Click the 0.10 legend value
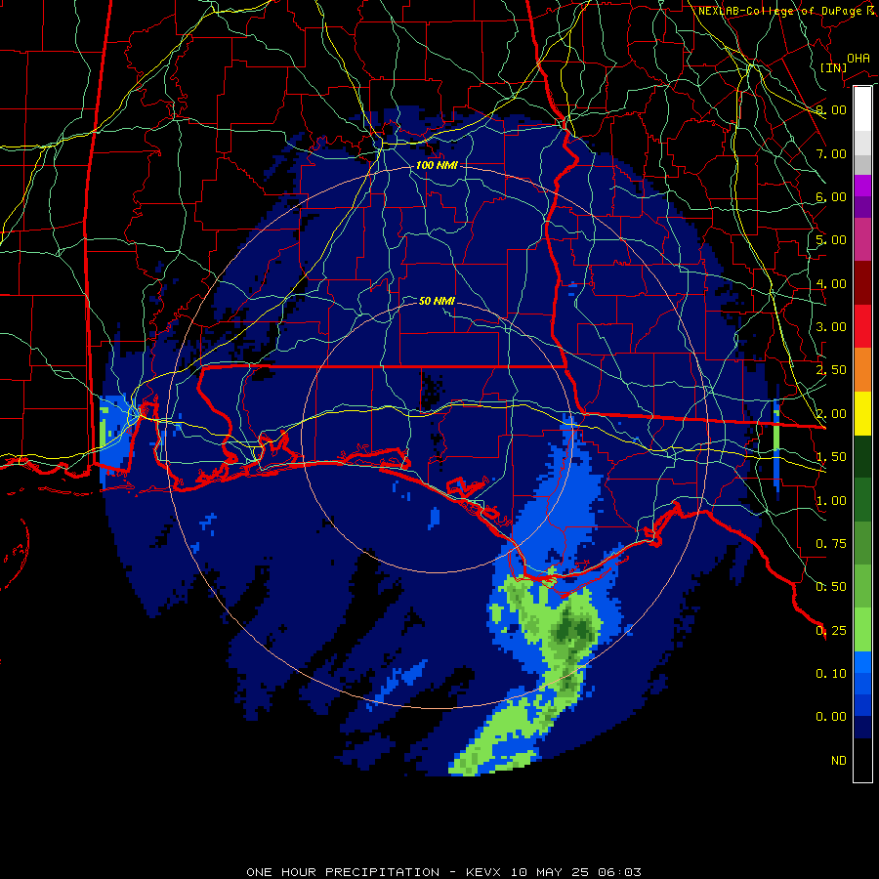The image size is (879, 879). pyautogui.click(x=831, y=674)
